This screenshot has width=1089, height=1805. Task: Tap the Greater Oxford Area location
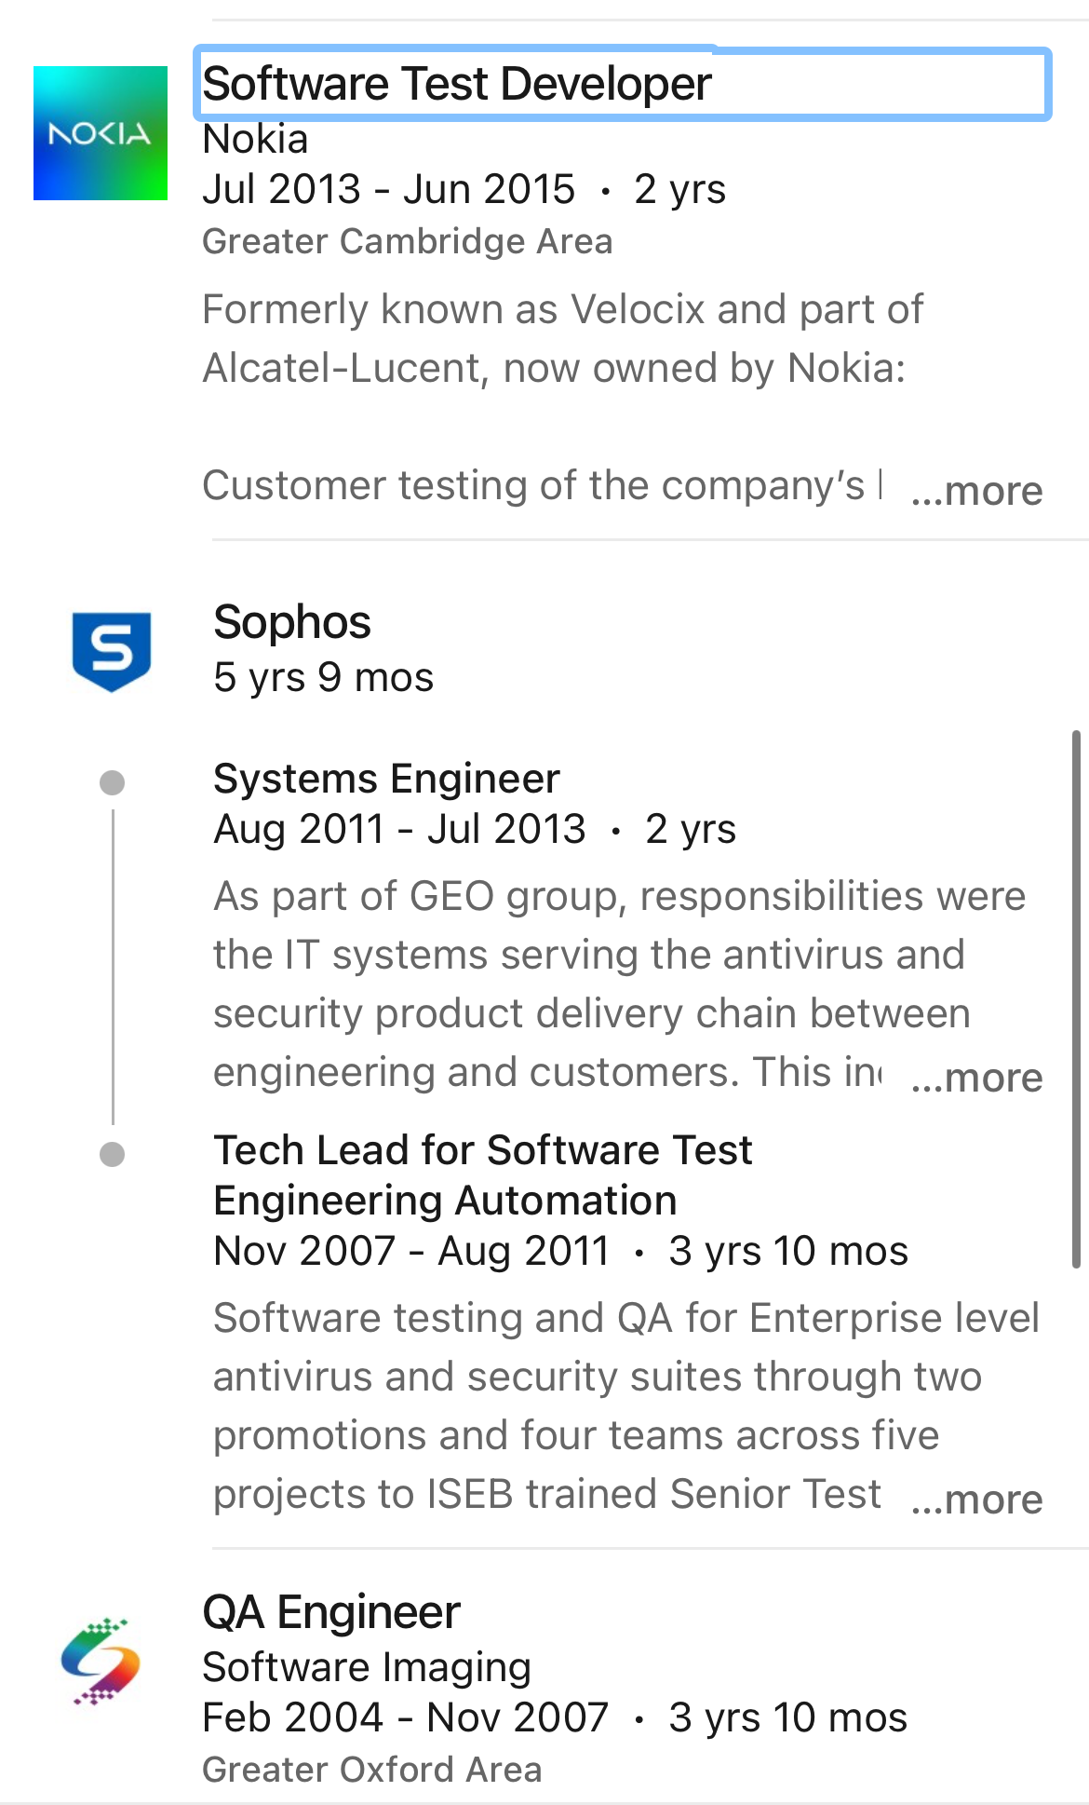pos(372,1770)
